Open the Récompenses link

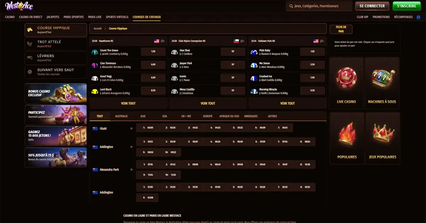403,17
